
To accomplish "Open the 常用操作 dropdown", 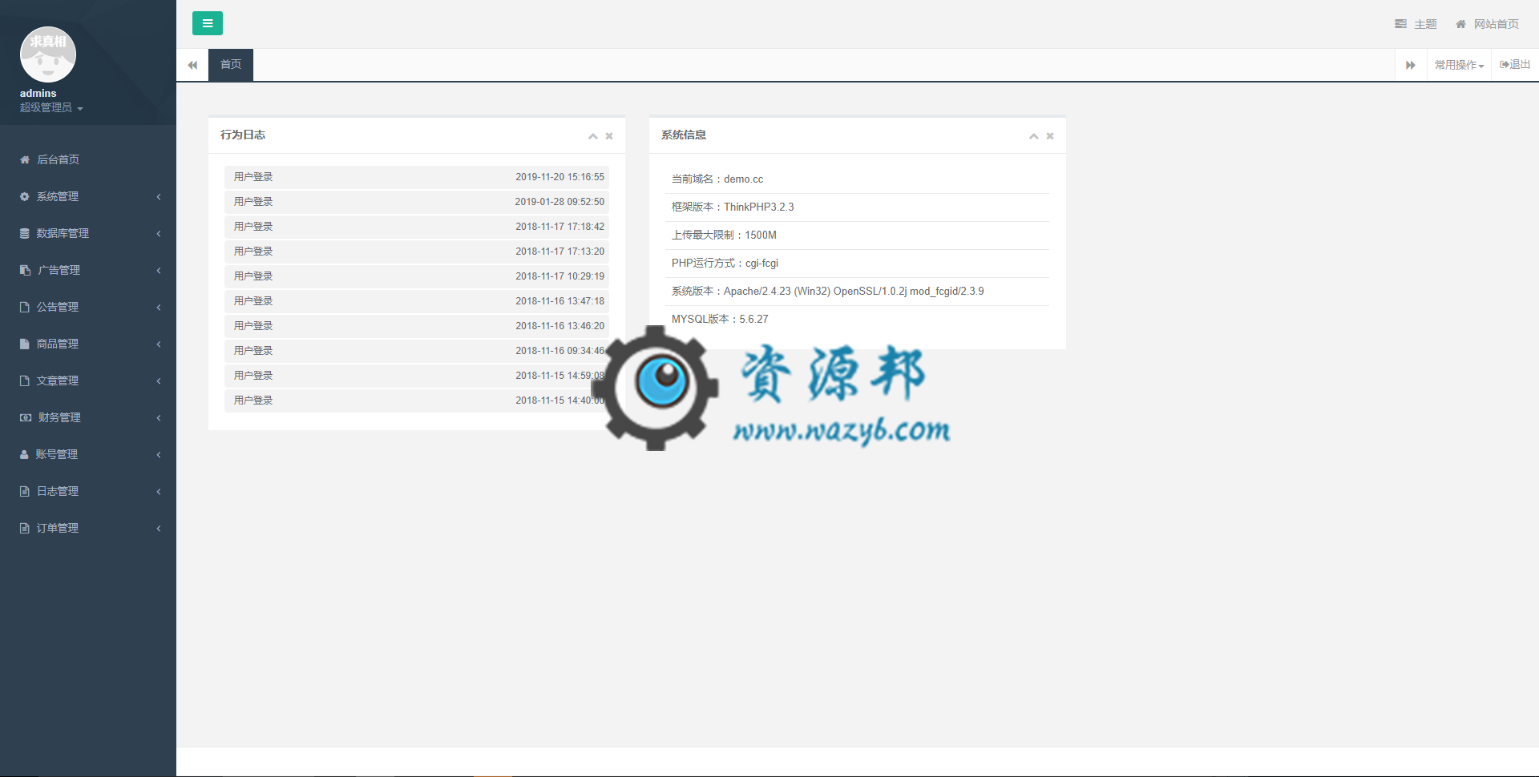I will pos(1459,65).
